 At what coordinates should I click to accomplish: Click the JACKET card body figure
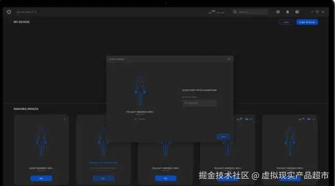click(41, 141)
